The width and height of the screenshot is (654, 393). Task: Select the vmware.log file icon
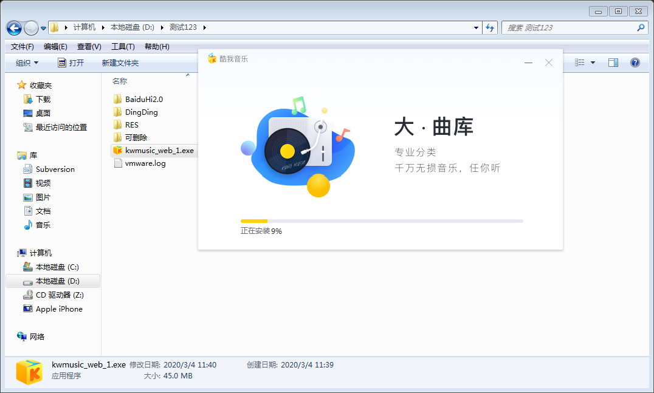tap(117, 163)
